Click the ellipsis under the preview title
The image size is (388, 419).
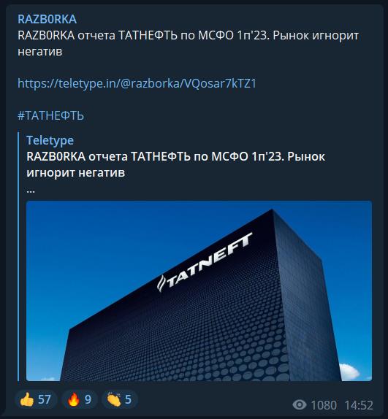[31, 191]
